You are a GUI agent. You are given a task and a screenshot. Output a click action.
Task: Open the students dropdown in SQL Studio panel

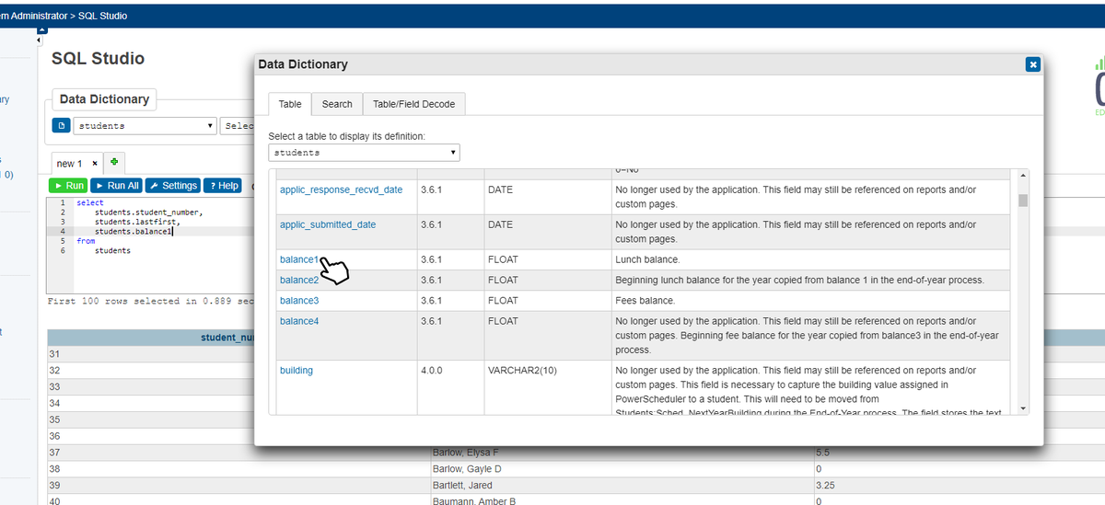point(145,125)
